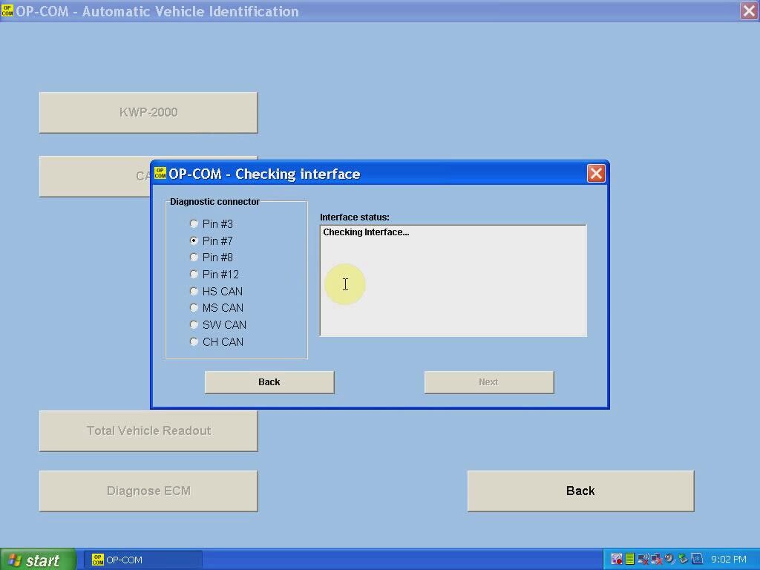Choose the Pin #12 radio option
This screenshot has width=760, height=570.
(x=194, y=275)
